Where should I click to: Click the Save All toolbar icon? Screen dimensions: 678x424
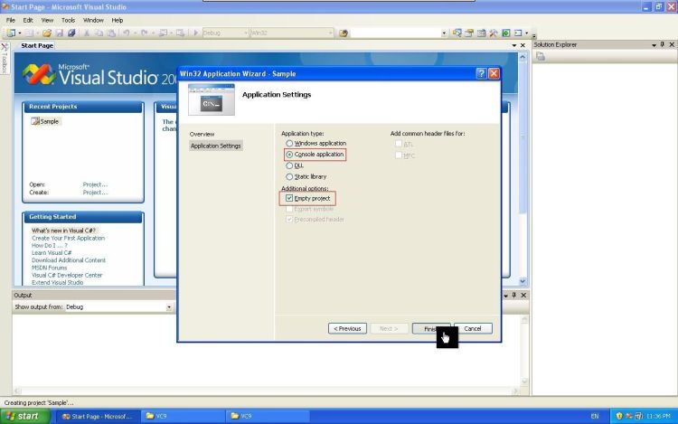click(x=71, y=33)
